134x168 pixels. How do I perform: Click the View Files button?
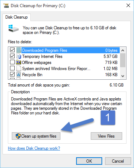coord(106,136)
